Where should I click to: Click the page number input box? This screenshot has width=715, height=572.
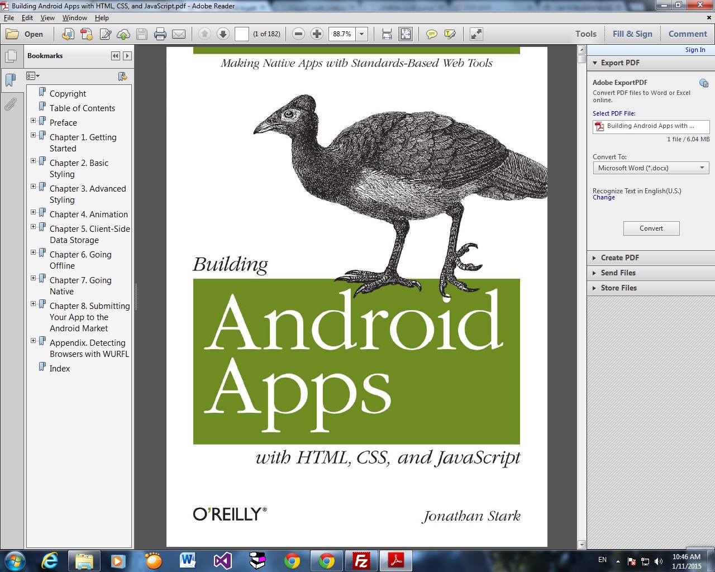(241, 34)
